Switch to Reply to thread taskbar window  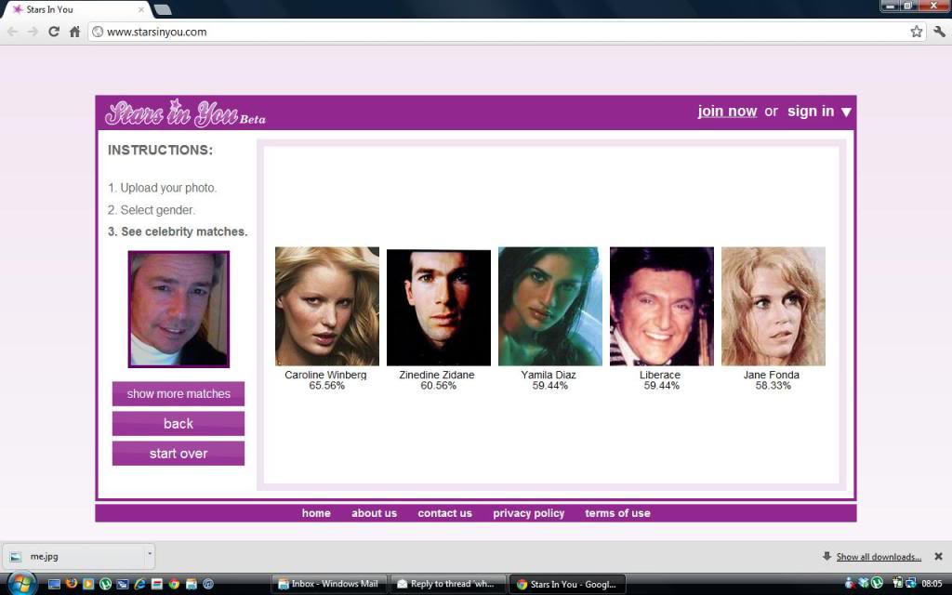(447, 584)
